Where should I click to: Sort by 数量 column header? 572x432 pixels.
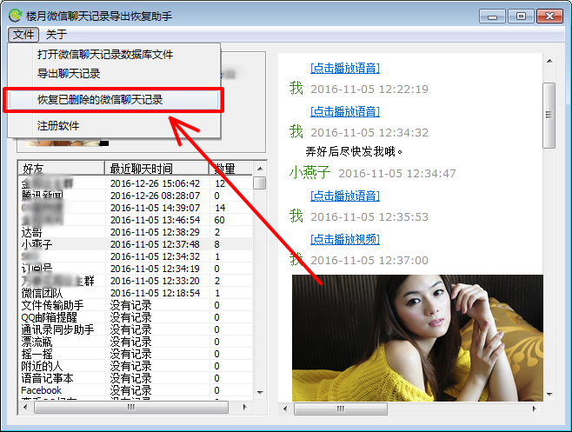point(230,169)
